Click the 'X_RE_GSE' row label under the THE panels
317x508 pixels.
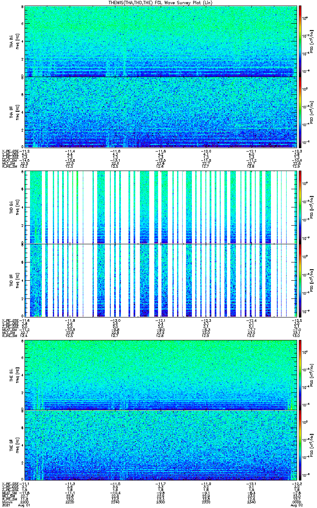pos(10,483)
